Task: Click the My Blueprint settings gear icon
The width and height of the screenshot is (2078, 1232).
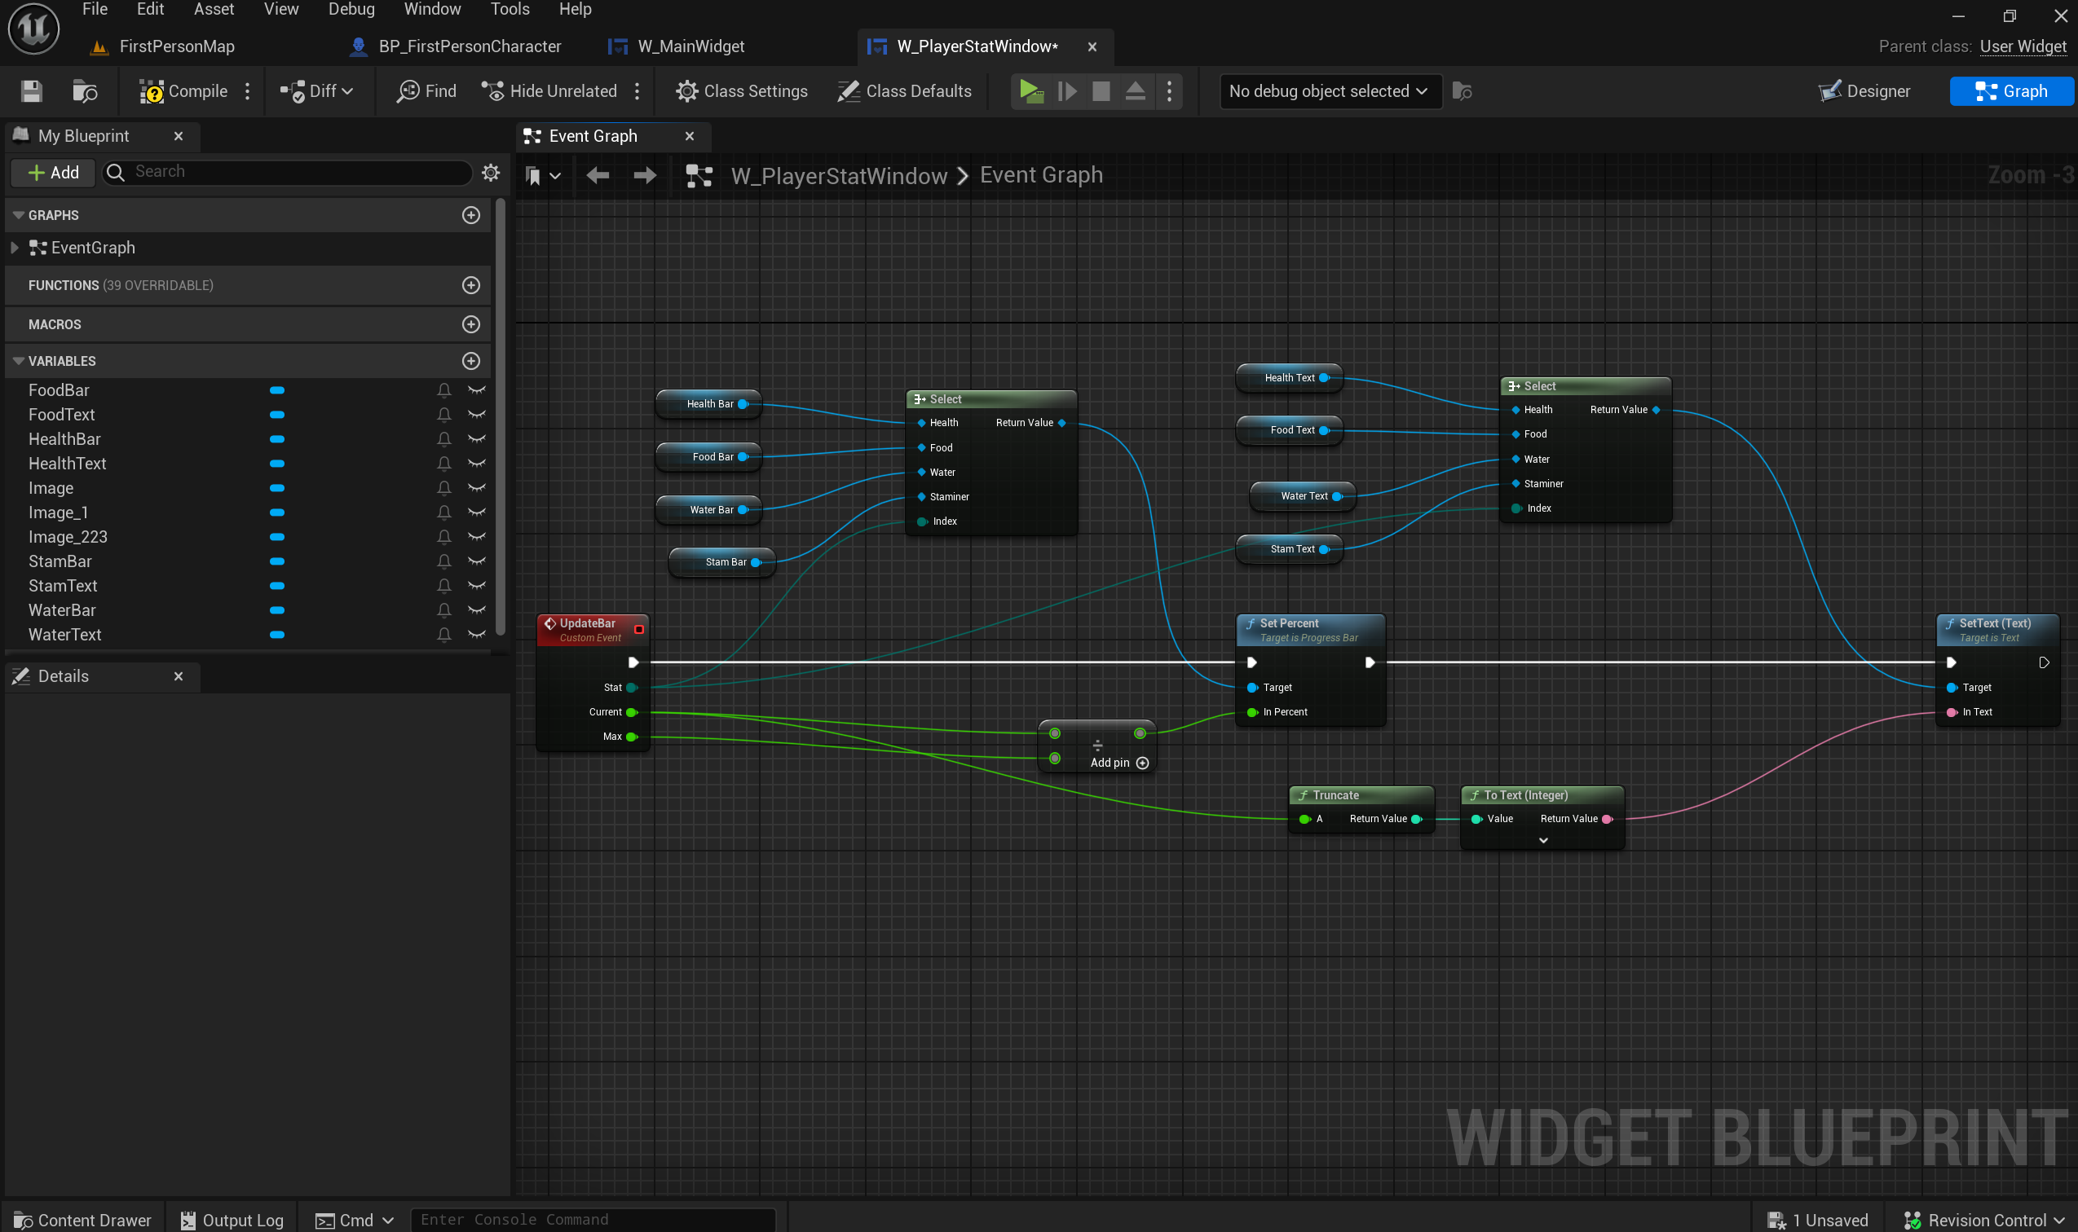Action: pyautogui.click(x=491, y=172)
